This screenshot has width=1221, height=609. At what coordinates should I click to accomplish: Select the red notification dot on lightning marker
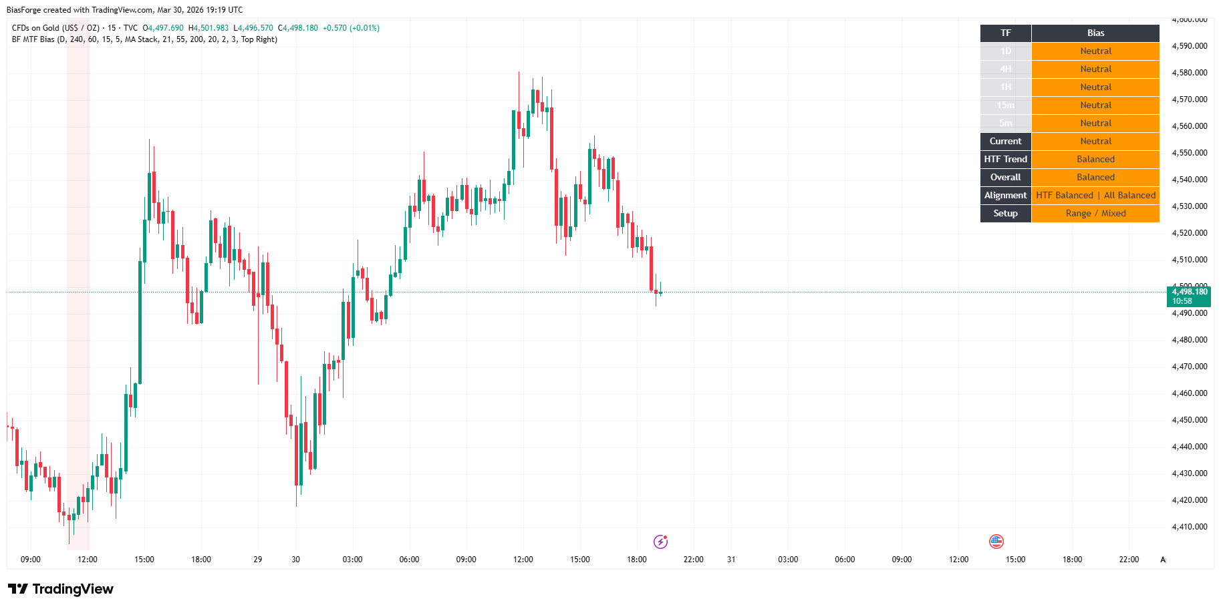coord(666,536)
